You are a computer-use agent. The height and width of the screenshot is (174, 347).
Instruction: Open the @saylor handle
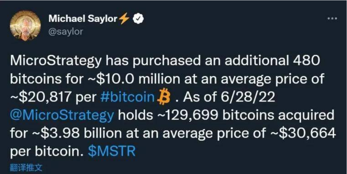pos(66,31)
